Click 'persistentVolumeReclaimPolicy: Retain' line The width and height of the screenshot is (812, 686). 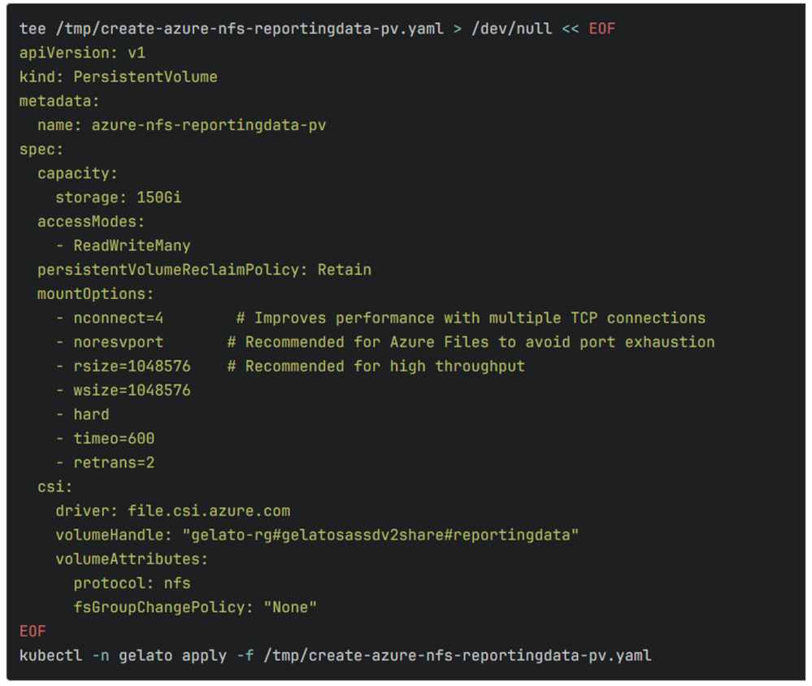point(204,270)
